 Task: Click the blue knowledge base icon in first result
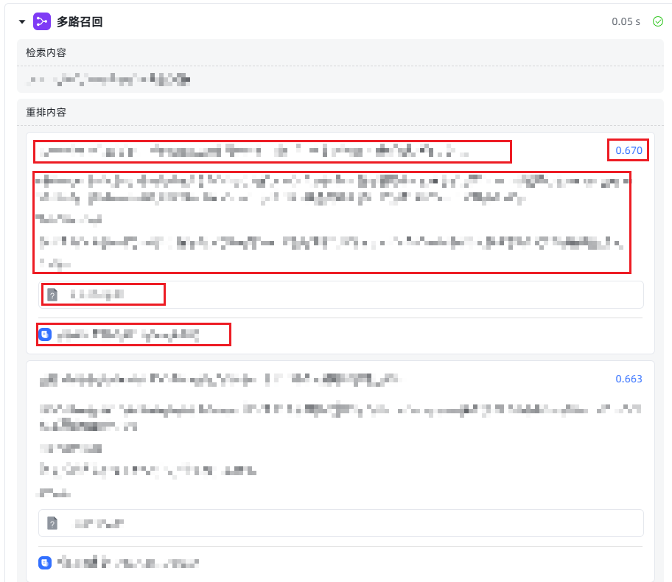[45, 334]
